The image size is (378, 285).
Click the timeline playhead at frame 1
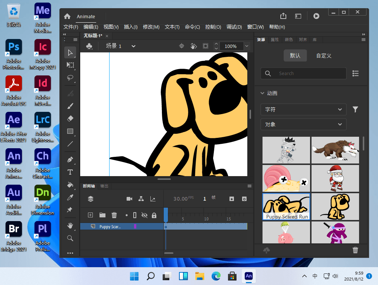(166, 215)
